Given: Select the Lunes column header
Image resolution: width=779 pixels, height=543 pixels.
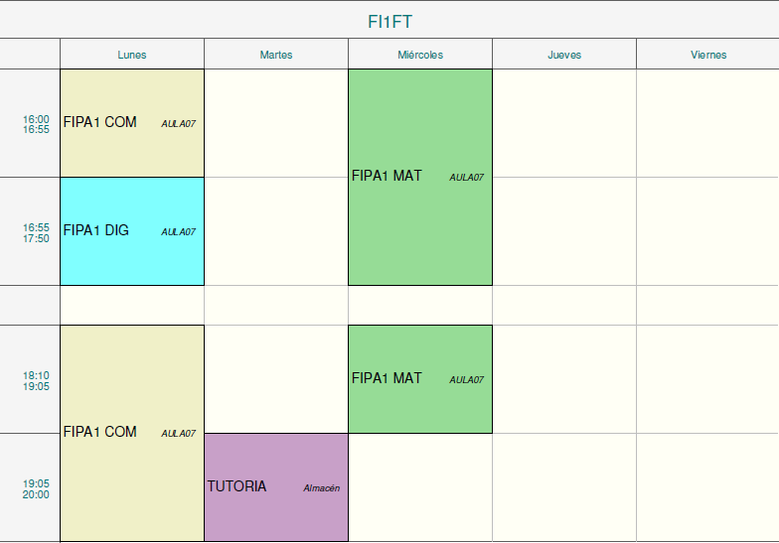Looking at the screenshot, I should point(132,55).
